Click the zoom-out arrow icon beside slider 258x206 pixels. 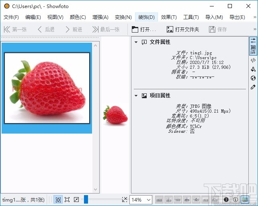pyautogui.click(x=76, y=200)
